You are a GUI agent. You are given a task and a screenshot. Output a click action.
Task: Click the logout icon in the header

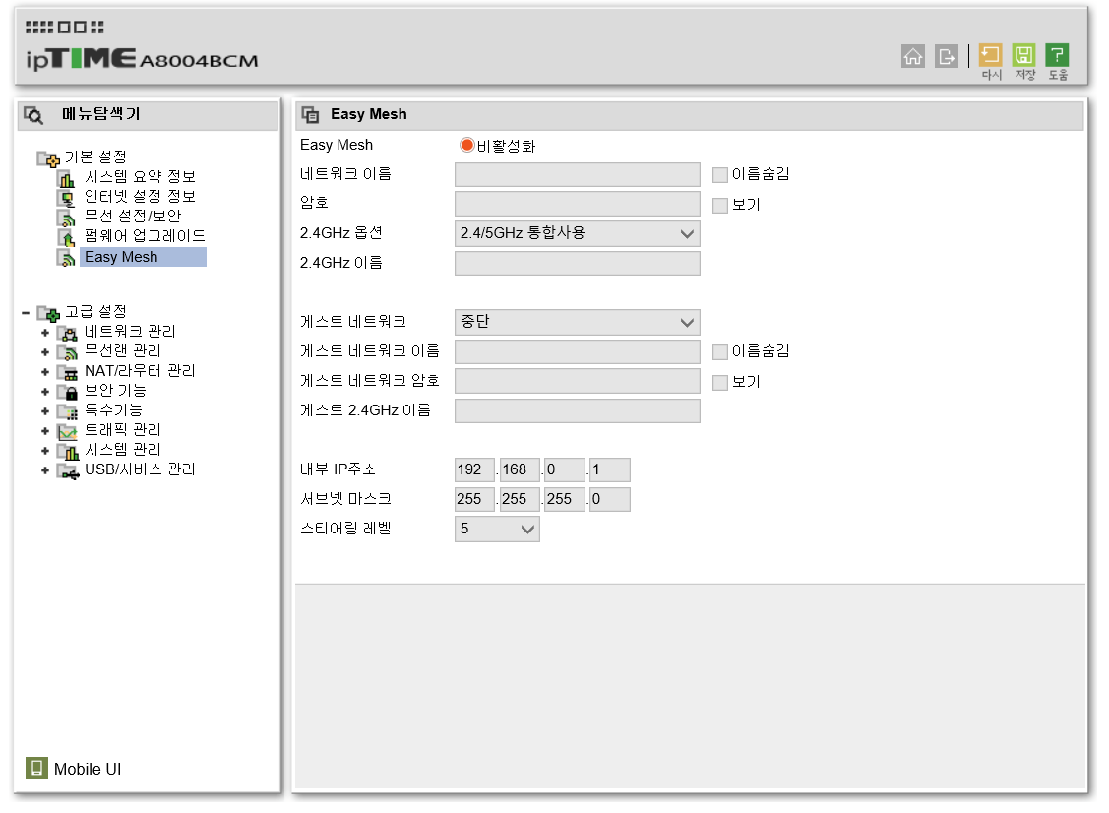click(x=947, y=56)
